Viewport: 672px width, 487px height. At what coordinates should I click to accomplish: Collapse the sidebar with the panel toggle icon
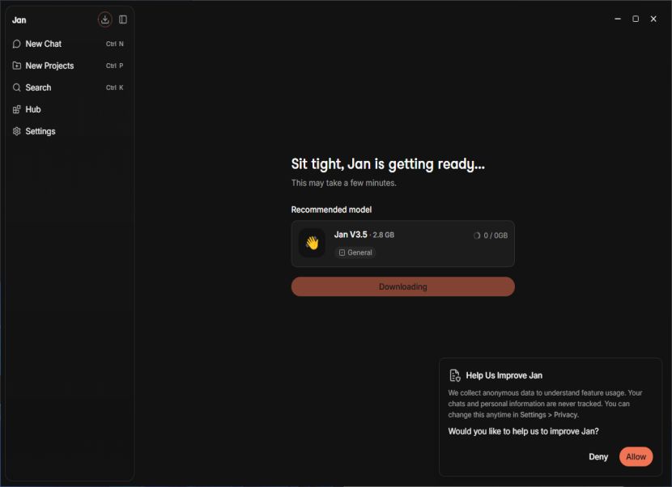tap(123, 19)
